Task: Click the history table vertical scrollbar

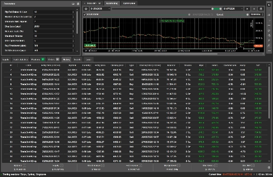Action: click(x=269, y=92)
